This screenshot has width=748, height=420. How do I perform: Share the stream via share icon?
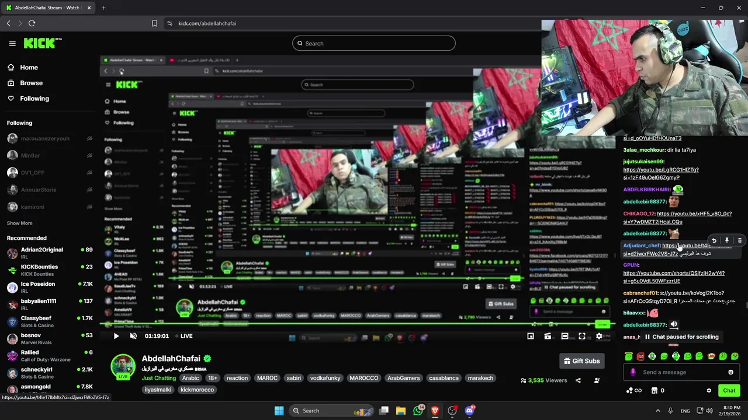(578, 380)
